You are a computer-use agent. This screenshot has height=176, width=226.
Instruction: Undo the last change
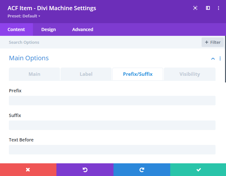tap(85, 170)
